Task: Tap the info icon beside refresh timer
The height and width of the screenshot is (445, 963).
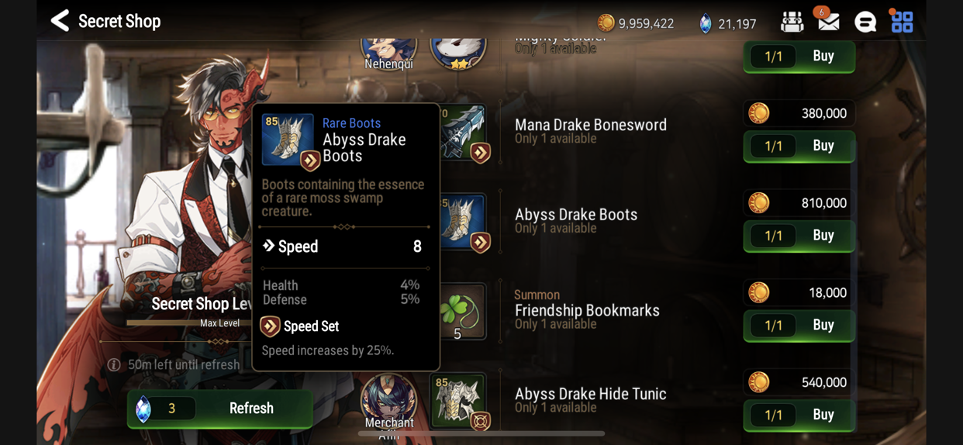Action: [114, 364]
